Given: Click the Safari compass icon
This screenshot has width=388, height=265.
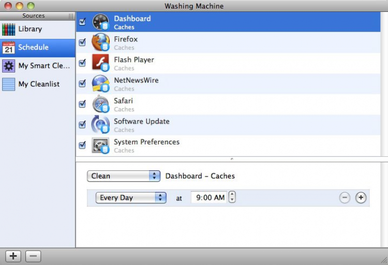Looking at the screenshot, I should point(100,104).
